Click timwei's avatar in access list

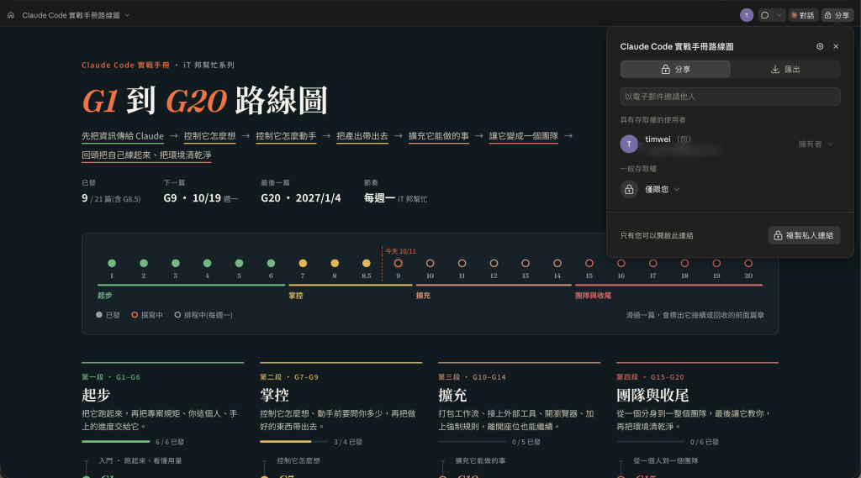click(x=629, y=144)
